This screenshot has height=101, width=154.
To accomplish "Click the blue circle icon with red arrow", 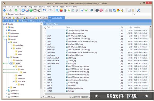I will [x=27, y=10].
